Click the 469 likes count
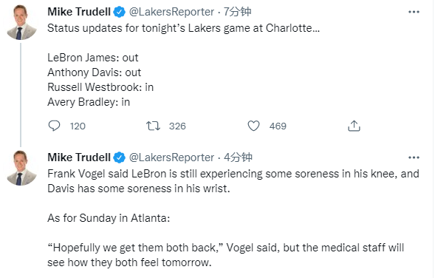Image resolution: width=435 pixels, height=278 pixels. click(278, 126)
